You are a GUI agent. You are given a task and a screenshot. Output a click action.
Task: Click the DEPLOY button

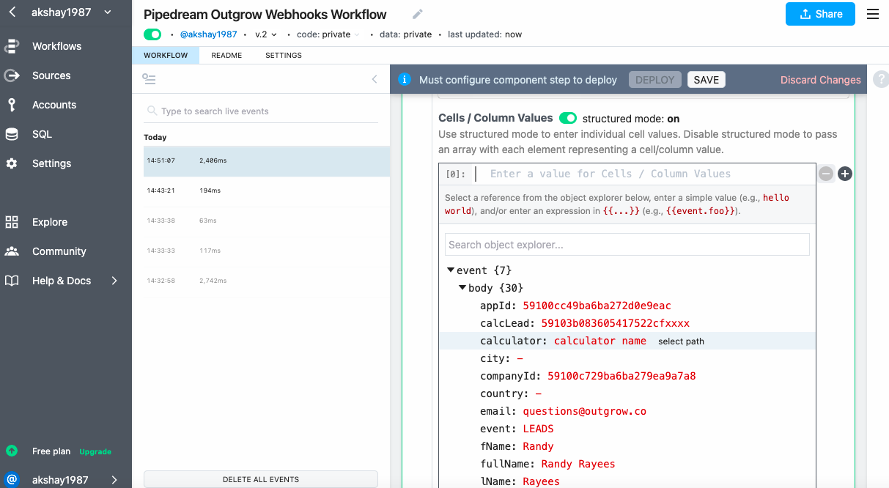coord(655,80)
